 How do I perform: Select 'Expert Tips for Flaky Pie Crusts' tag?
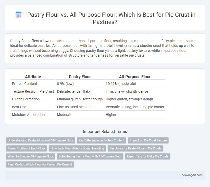148,156
